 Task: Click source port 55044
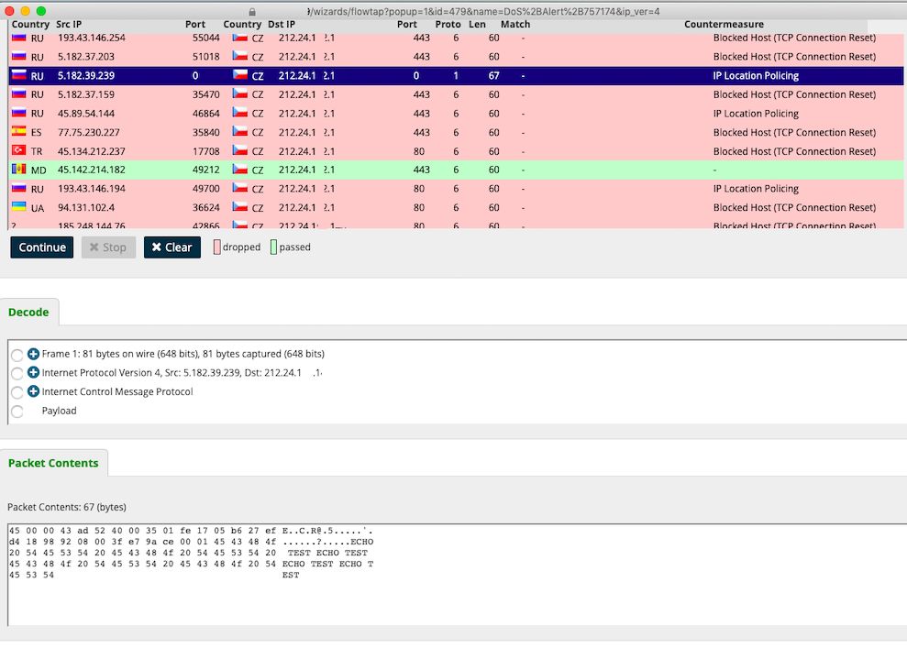coord(206,38)
